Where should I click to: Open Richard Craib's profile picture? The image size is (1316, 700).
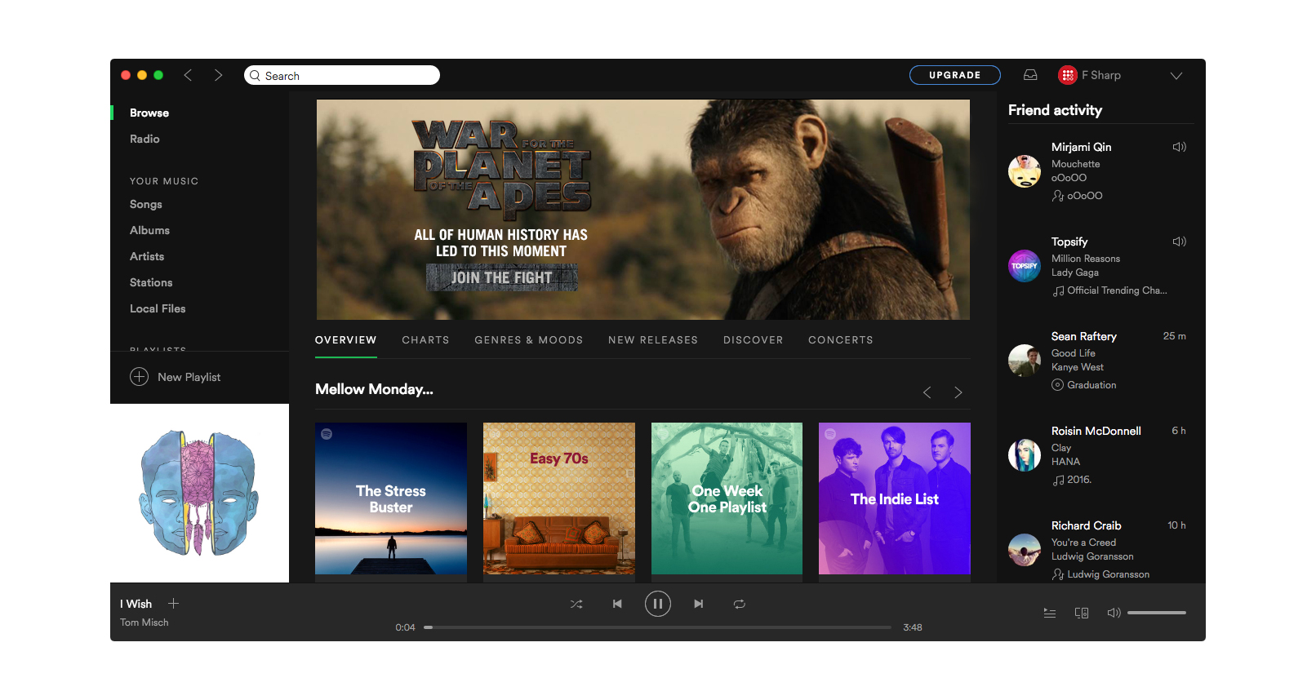[1025, 550]
